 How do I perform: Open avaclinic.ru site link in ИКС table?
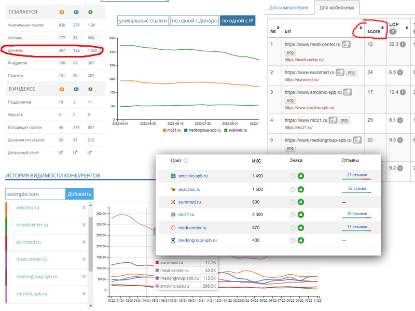pos(189,189)
